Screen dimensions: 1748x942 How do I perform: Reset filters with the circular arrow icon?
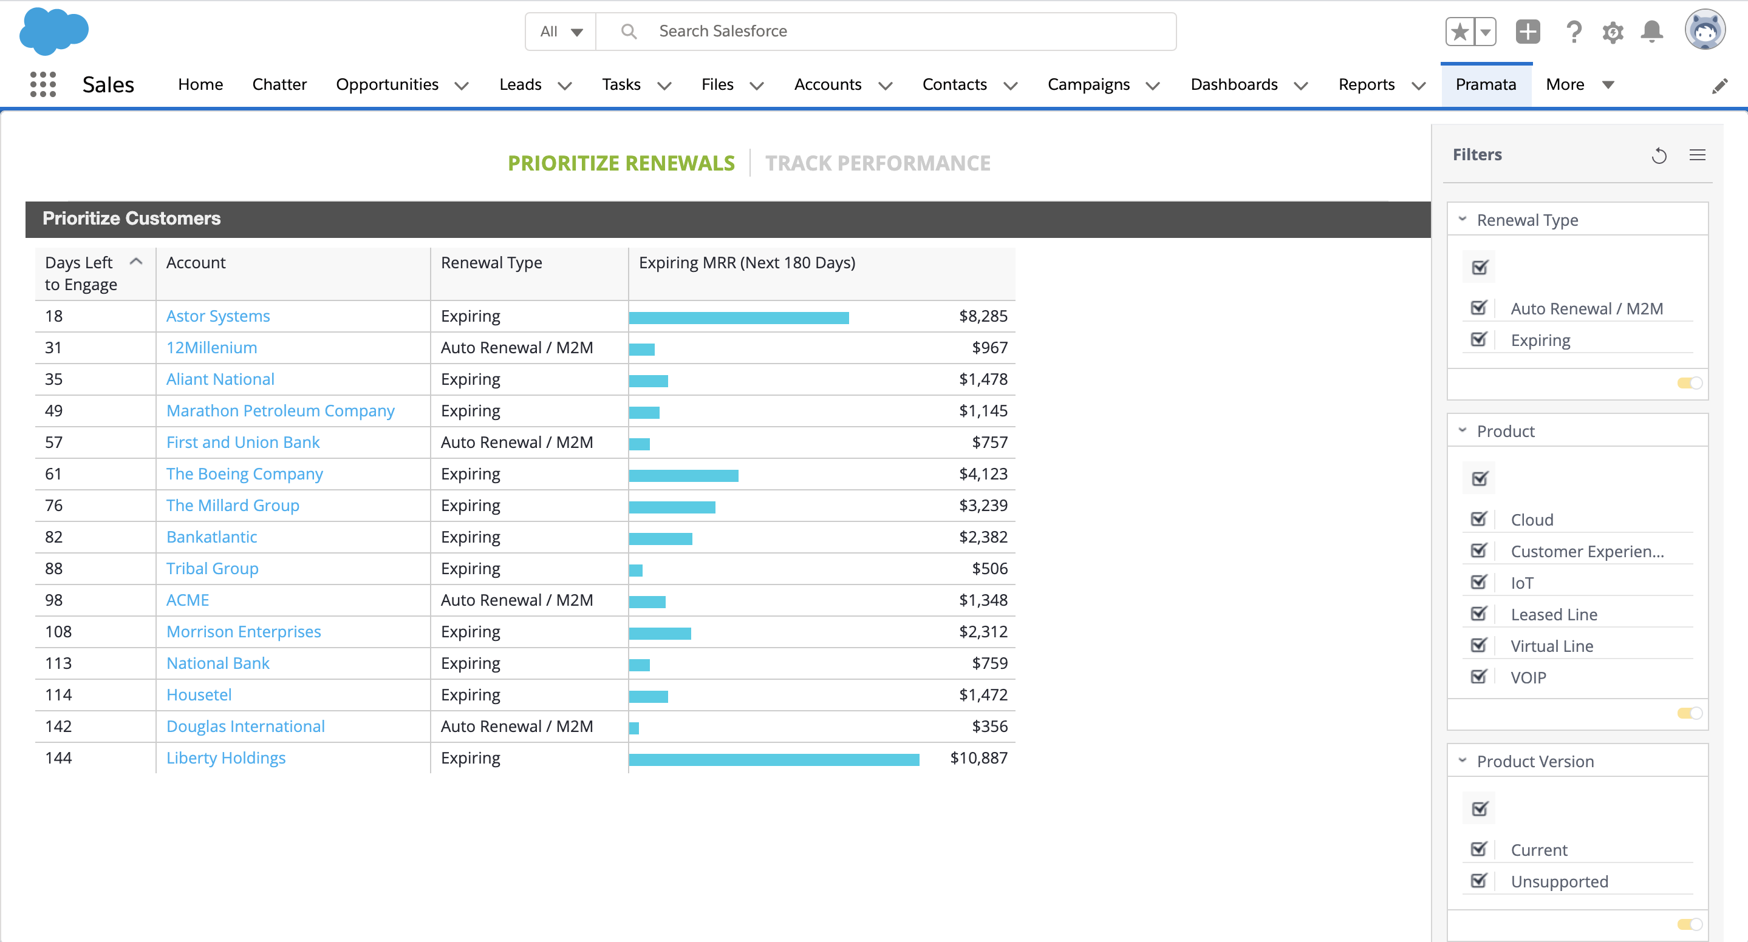(1660, 155)
